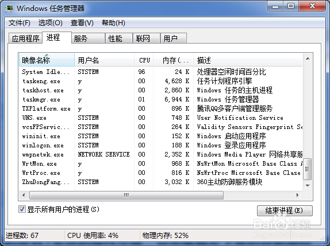Sort processes by CPU column
This screenshot has height=246, width=330.
coord(144,60)
